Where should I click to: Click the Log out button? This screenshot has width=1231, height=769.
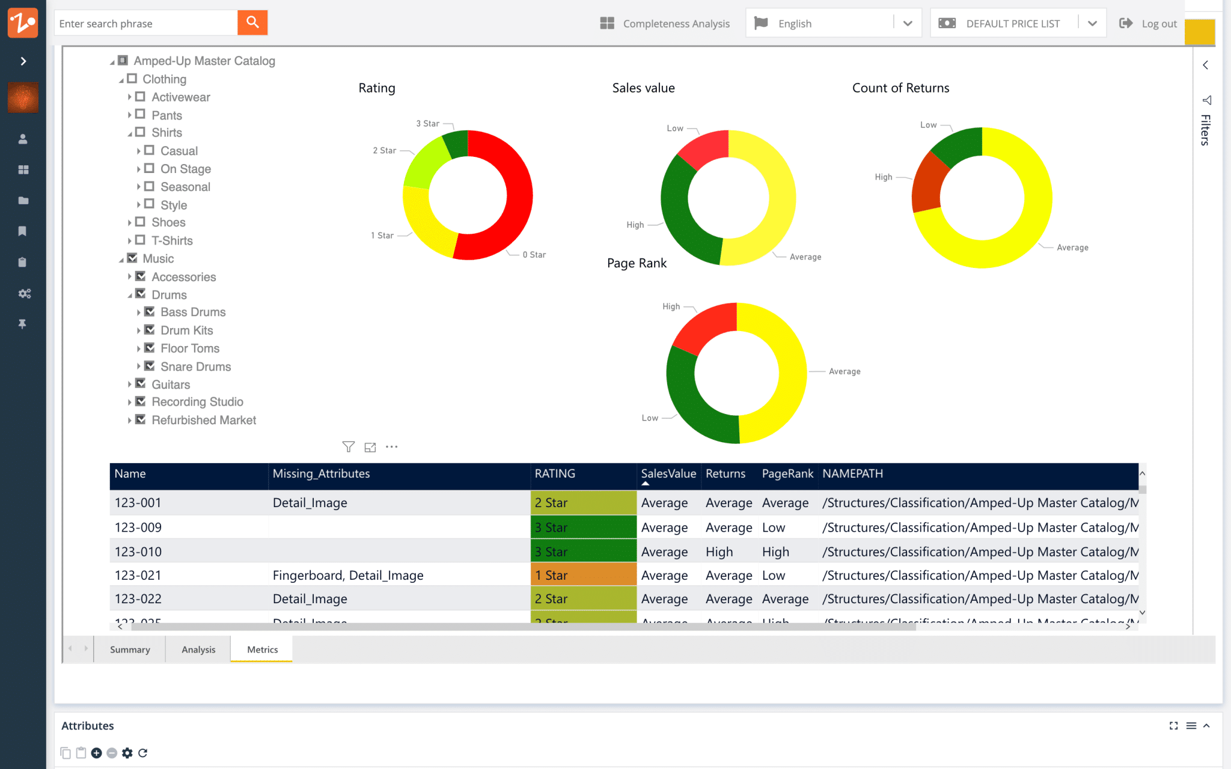[1148, 23]
